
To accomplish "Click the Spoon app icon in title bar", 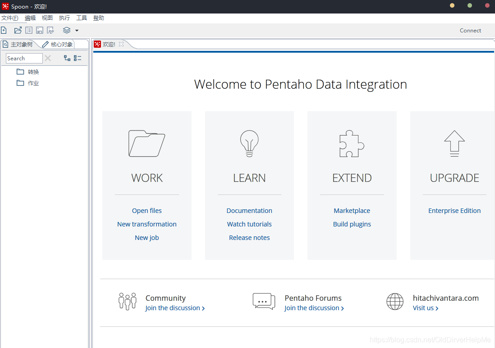I will (x=5, y=6).
